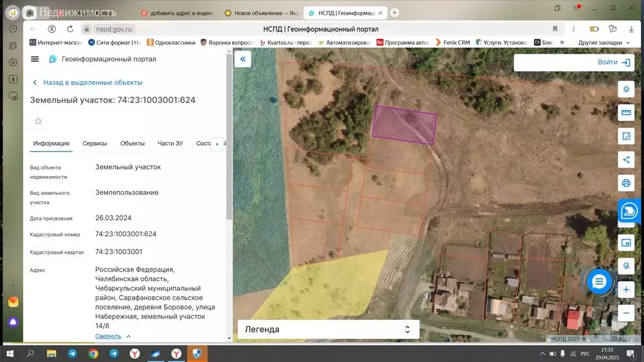
Task: Click the Геоинформационный портал logo
Action: tap(103, 59)
